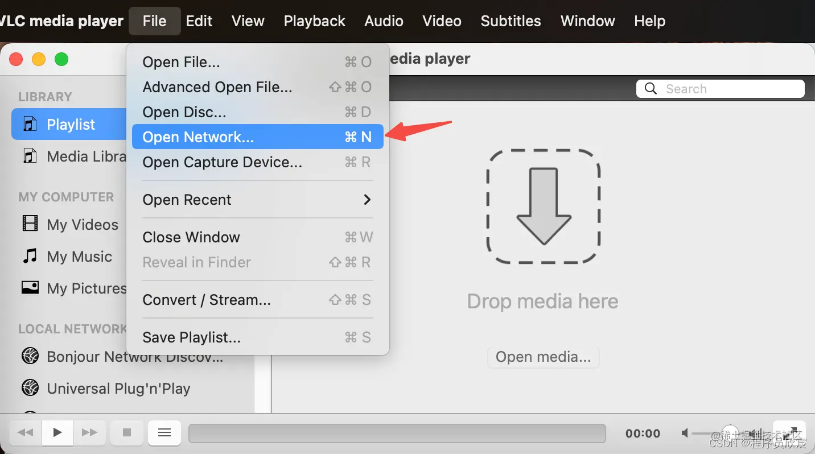The height and width of the screenshot is (454, 815).
Task: Click the rewind (previous) button
Action: coord(26,432)
